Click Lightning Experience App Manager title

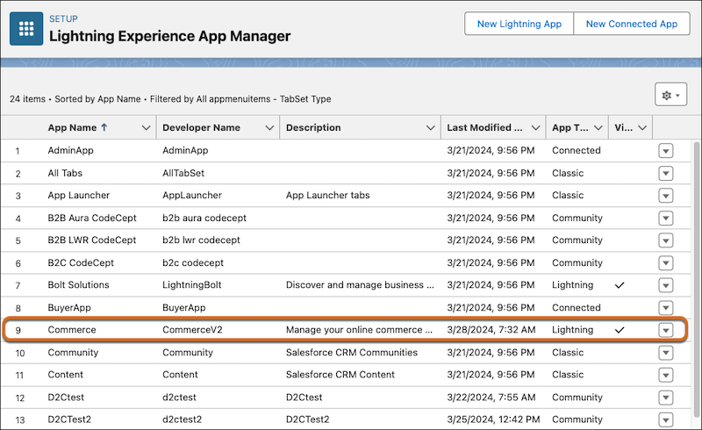click(x=169, y=36)
